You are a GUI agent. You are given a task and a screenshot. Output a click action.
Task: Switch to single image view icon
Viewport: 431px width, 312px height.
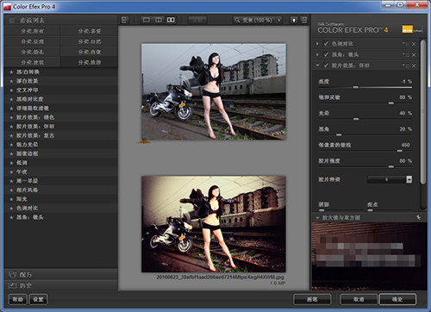click(x=147, y=20)
